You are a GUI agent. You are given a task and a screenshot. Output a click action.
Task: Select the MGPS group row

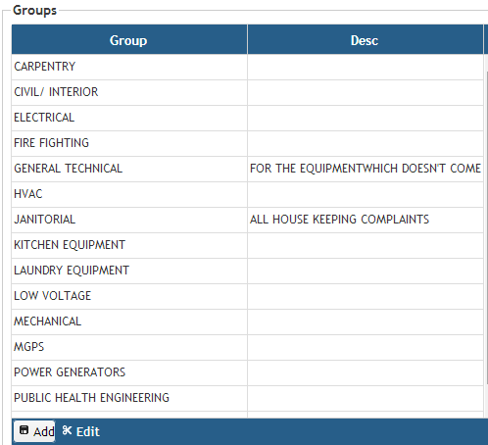click(248, 347)
